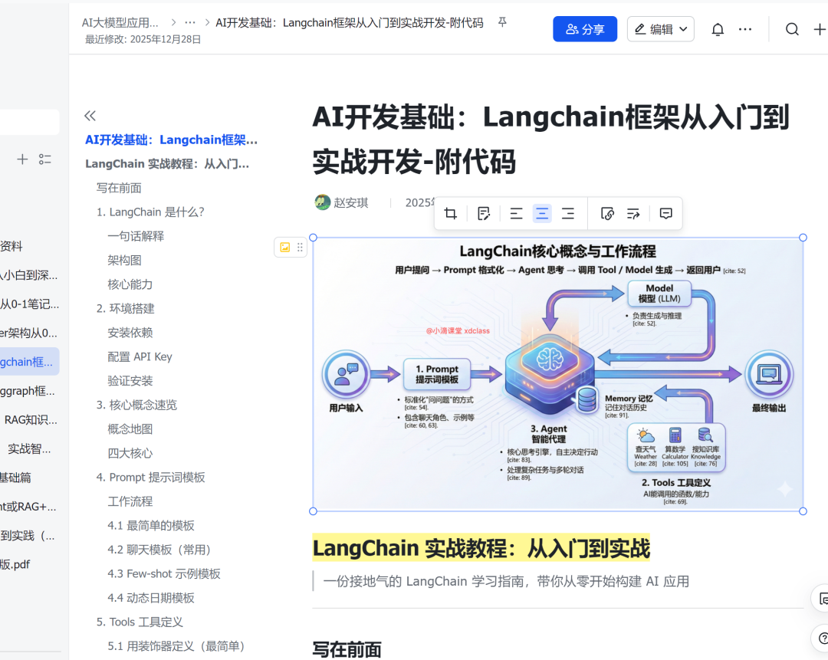This screenshot has width=828, height=660.
Task: Jump to outline item 写在前面
Action: click(x=119, y=188)
